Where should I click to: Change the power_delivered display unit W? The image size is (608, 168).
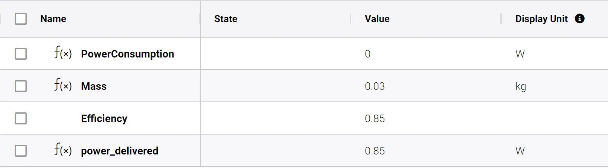point(520,151)
